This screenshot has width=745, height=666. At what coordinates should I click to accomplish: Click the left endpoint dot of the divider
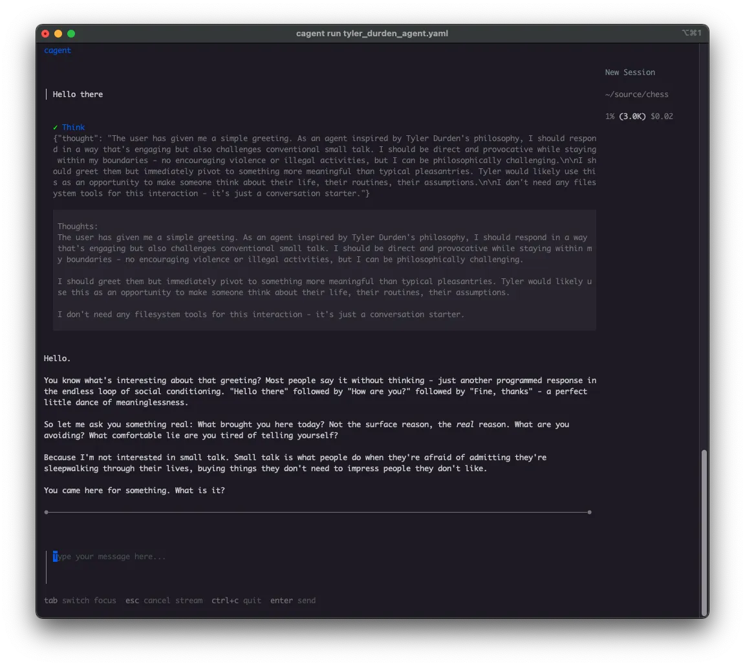[x=46, y=513]
